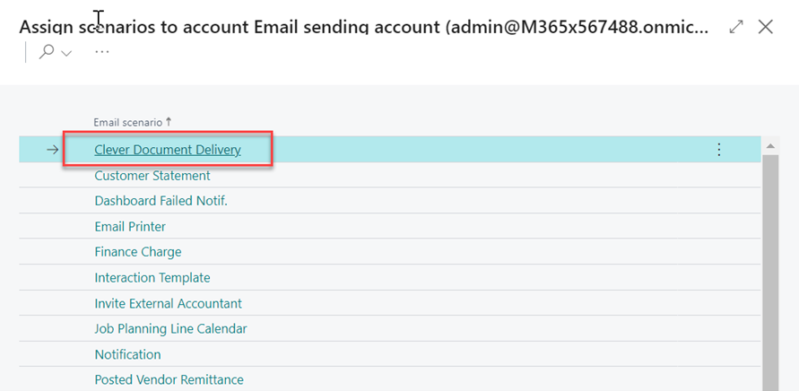The height and width of the screenshot is (391, 799).
Task: Select the Finance Charge scenario
Action: 138,252
